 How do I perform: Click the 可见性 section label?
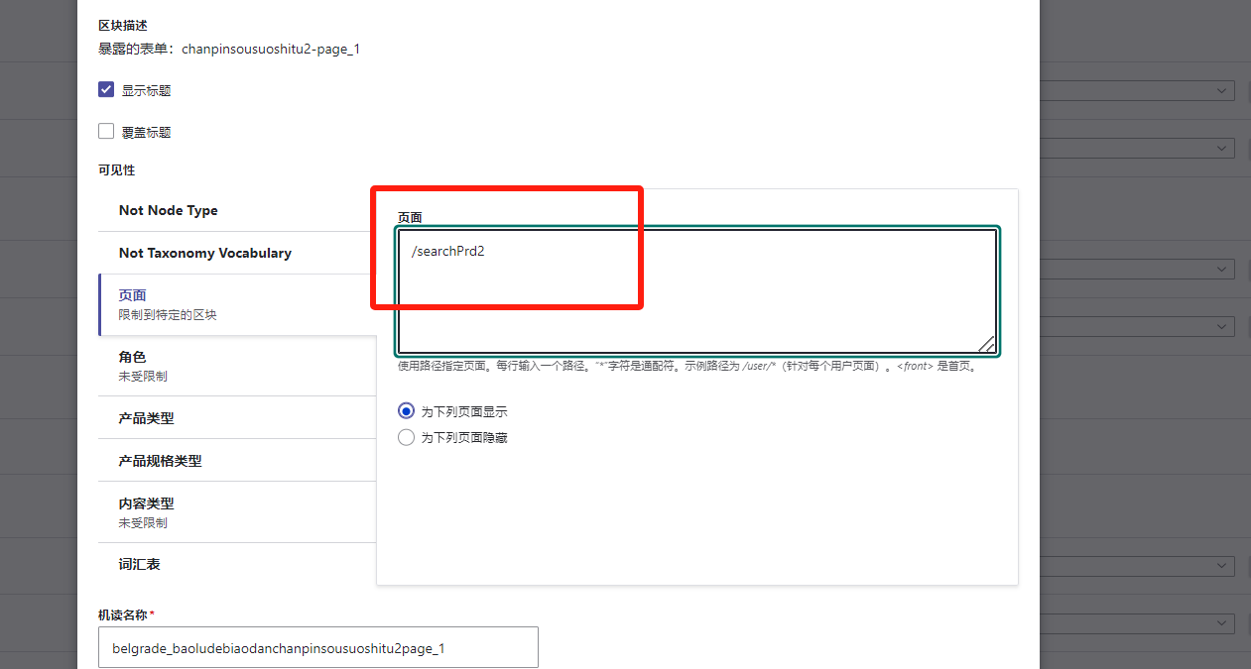click(x=116, y=170)
